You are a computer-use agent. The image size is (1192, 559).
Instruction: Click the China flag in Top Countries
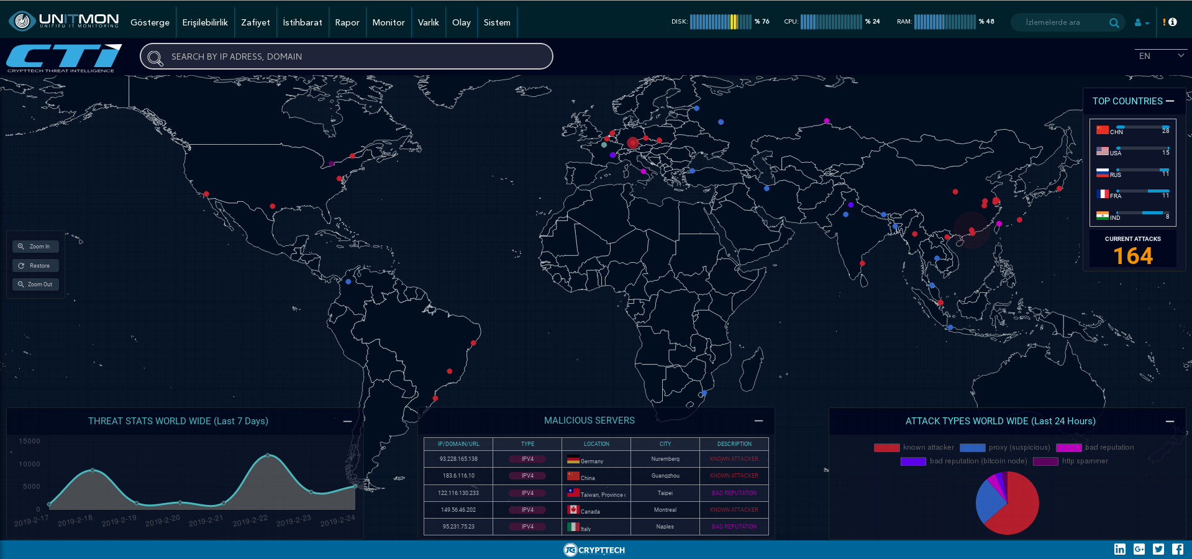pos(1103,130)
